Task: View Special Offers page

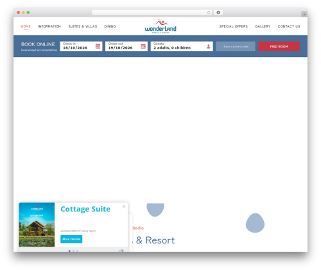Action: [233, 26]
